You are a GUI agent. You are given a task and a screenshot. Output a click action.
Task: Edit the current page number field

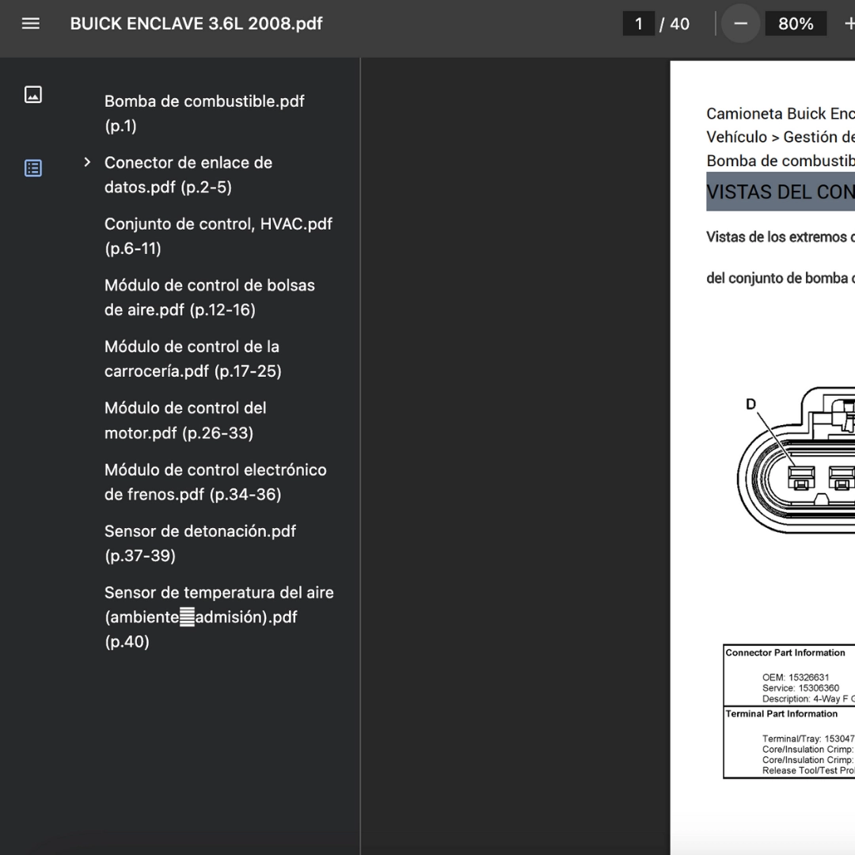tap(639, 24)
